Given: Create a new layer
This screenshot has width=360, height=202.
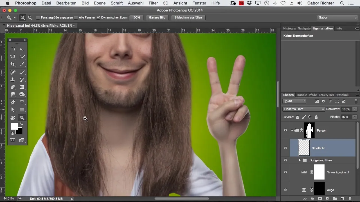Looking at the screenshot, I should pyautogui.click(x=343, y=199).
